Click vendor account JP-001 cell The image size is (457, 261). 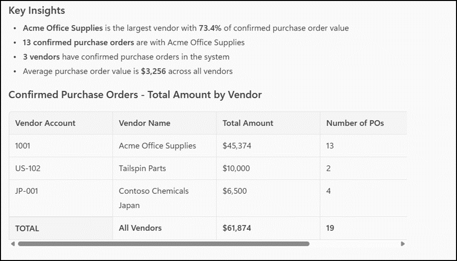pyautogui.click(x=61, y=198)
